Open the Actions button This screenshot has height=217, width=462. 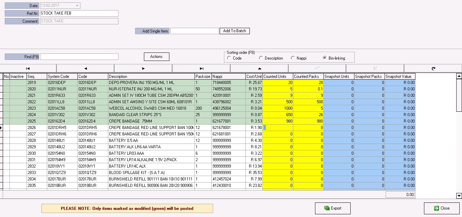point(156,57)
